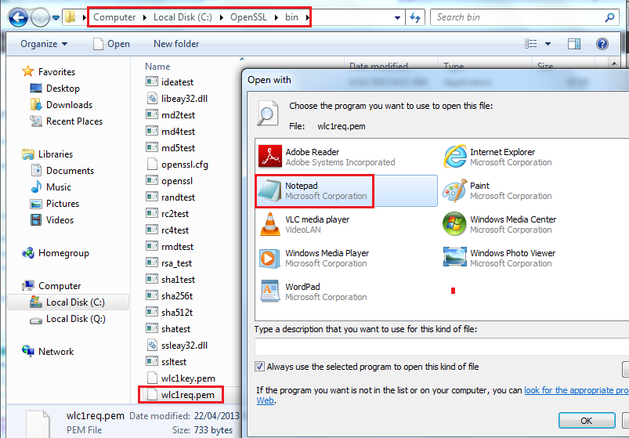Click New folder in toolbar

(x=176, y=44)
